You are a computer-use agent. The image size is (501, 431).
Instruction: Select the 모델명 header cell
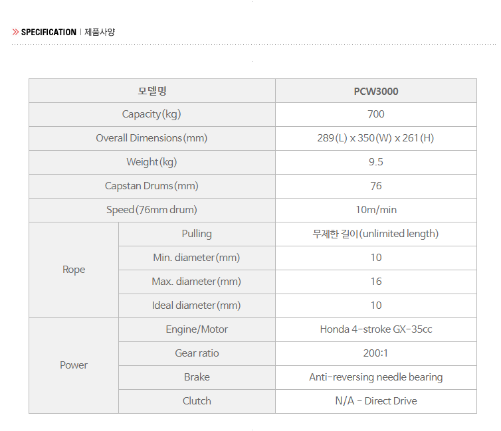[x=152, y=91]
